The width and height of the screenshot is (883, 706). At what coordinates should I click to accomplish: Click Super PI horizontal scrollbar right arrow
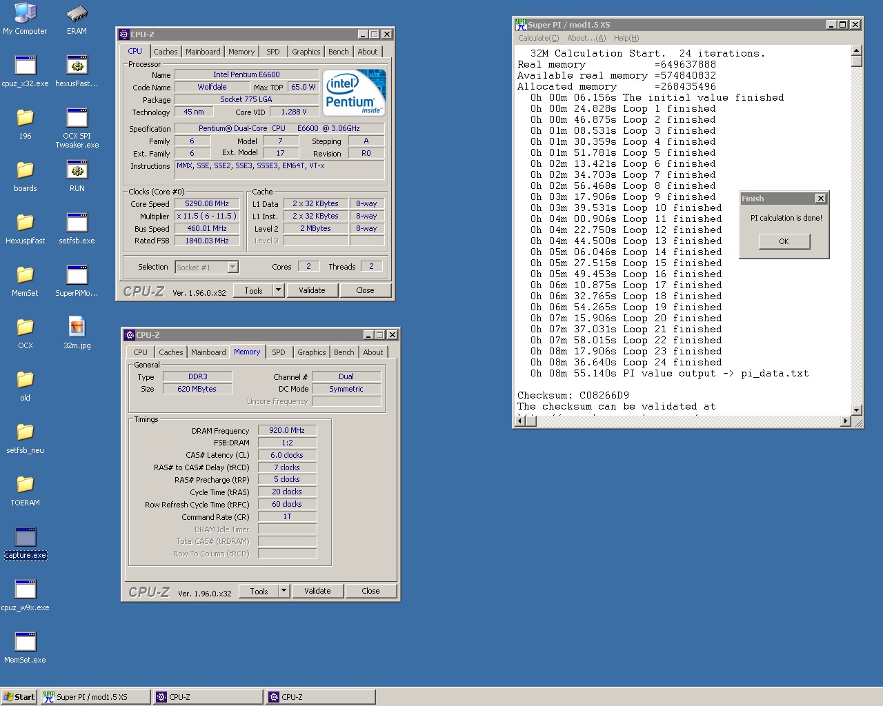(x=846, y=421)
